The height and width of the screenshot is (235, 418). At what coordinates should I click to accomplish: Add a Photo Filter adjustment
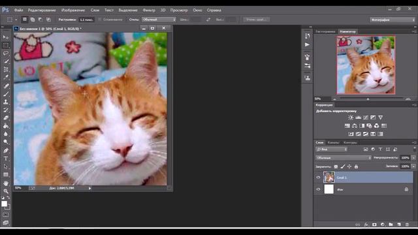pos(369,126)
